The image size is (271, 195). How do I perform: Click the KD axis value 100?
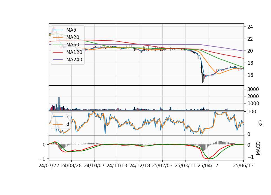click(x=252, y=112)
